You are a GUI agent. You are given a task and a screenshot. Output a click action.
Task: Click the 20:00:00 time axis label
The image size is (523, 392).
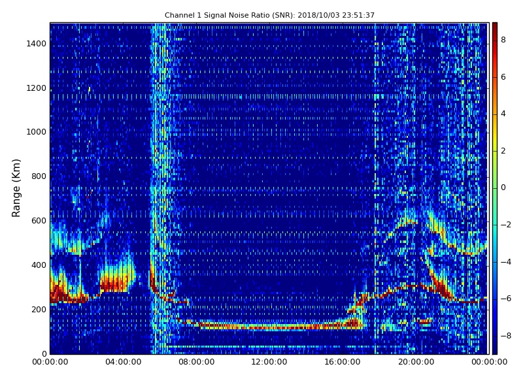[x=416, y=362]
